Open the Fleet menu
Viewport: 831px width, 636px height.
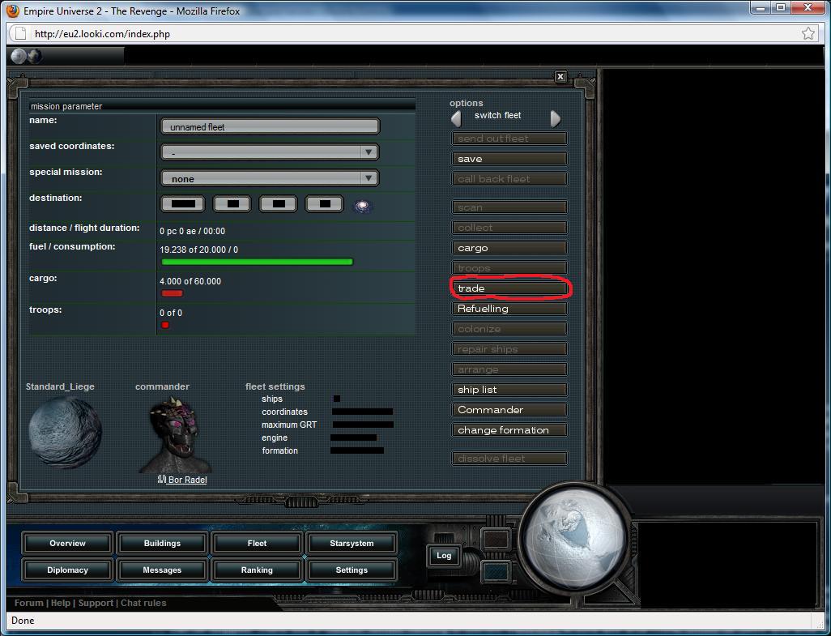coord(257,544)
